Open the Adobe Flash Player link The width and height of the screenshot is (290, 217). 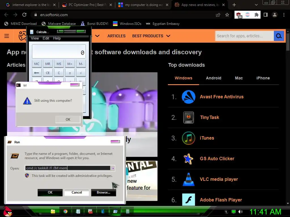pos(221,200)
